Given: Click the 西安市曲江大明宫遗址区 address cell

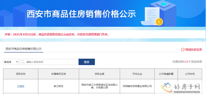Looking at the screenshot, I should point(99,86).
